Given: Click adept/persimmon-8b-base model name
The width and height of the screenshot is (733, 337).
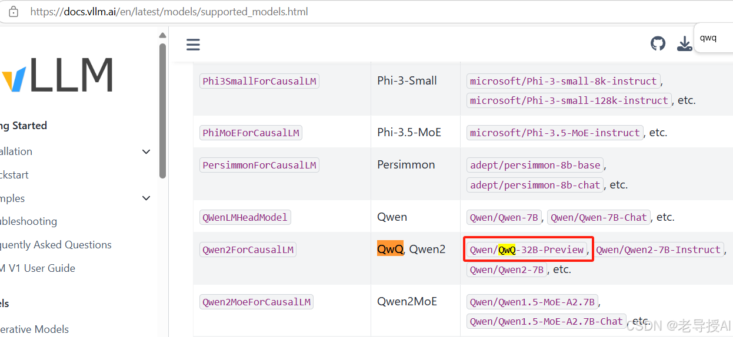Looking at the screenshot, I should (x=535, y=165).
